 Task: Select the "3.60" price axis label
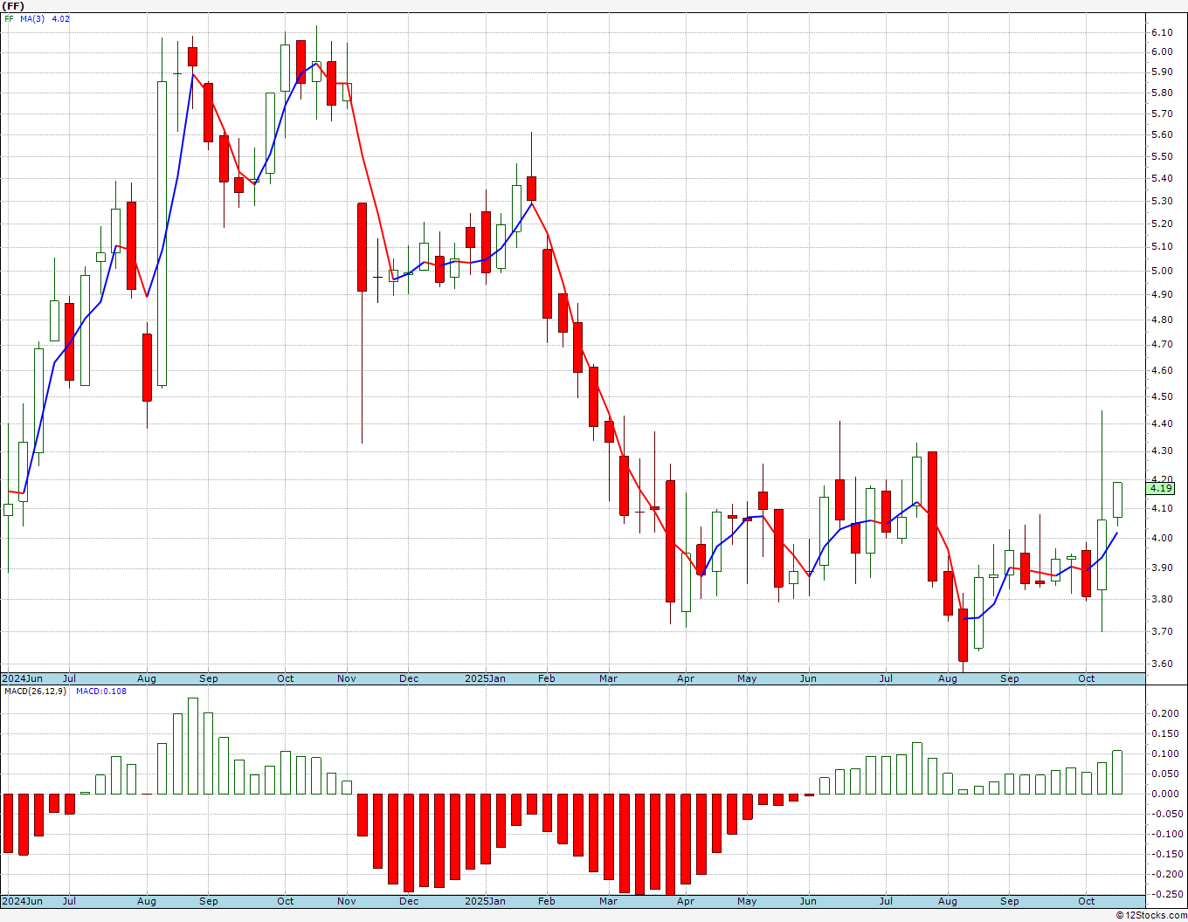point(1161,664)
